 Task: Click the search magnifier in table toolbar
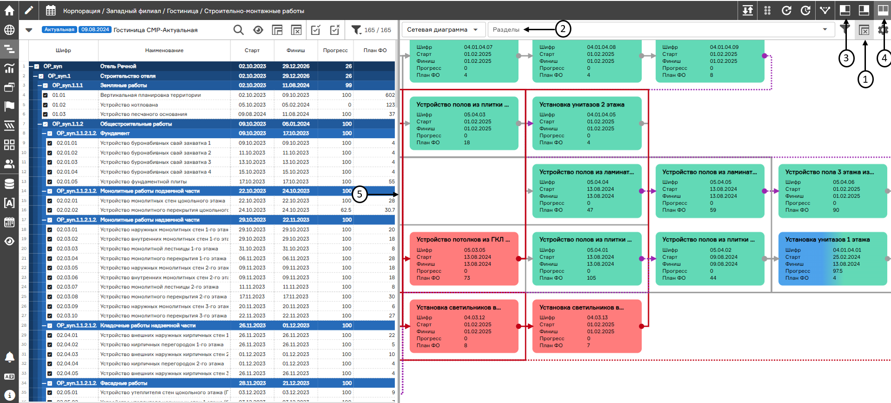pyautogui.click(x=238, y=30)
